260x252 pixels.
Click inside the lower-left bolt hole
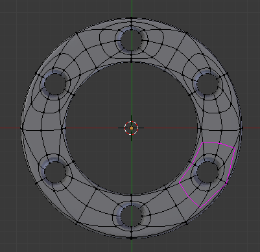click(55, 172)
